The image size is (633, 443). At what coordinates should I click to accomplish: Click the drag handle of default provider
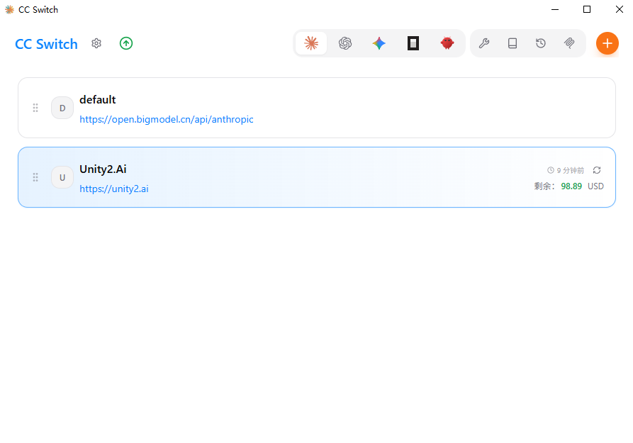pos(35,108)
